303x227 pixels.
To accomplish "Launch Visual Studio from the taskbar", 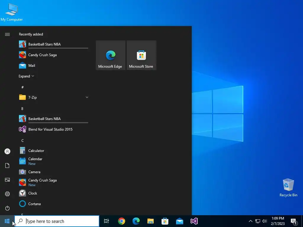I will (x=194, y=221).
